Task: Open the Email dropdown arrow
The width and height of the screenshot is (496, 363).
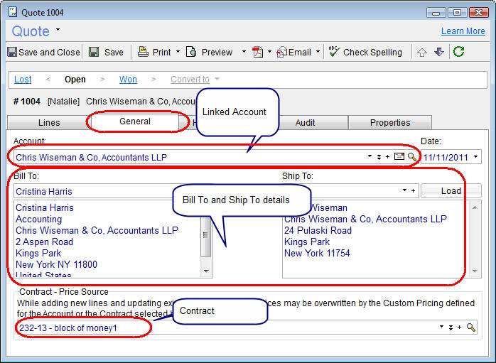Action: (x=318, y=52)
